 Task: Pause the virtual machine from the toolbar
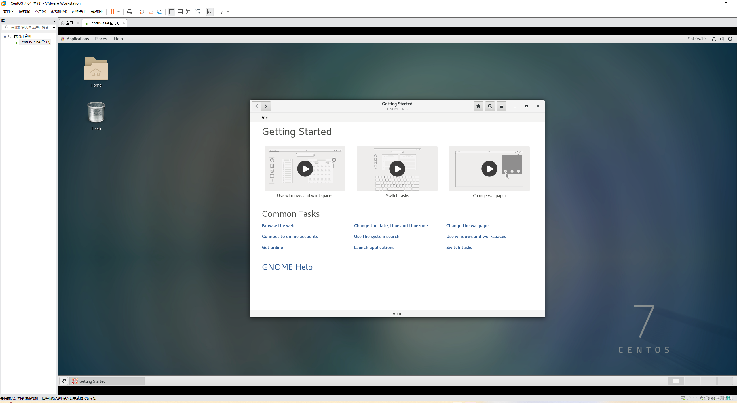coord(112,12)
